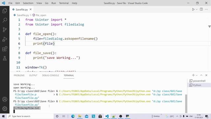The height and width of the screenshot is (119, 211).
Task: Click the ENG input language indicator
Action: pos(191,116)
